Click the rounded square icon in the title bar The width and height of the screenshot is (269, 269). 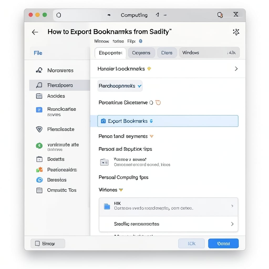(x=59, y=15)
